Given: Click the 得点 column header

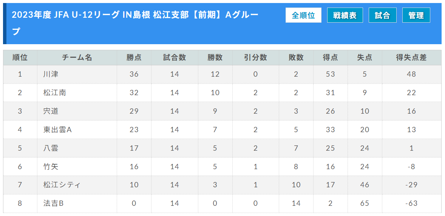Looking at the screenshot, I should 330,58.
